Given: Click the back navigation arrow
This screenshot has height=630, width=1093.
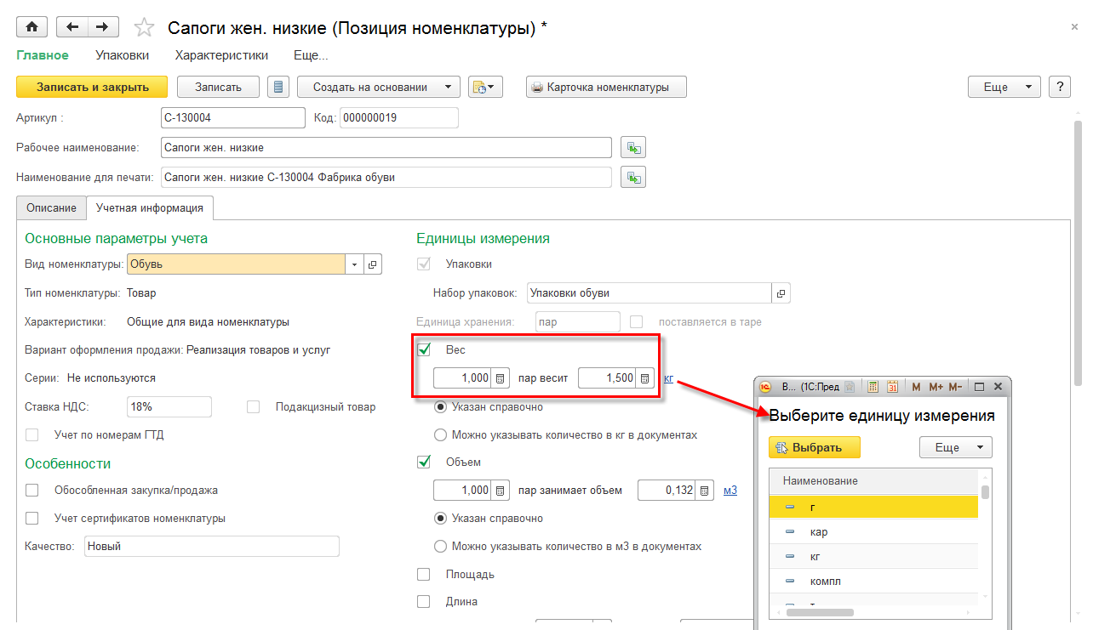Looking at the screenshot, I should click(72, 27).
